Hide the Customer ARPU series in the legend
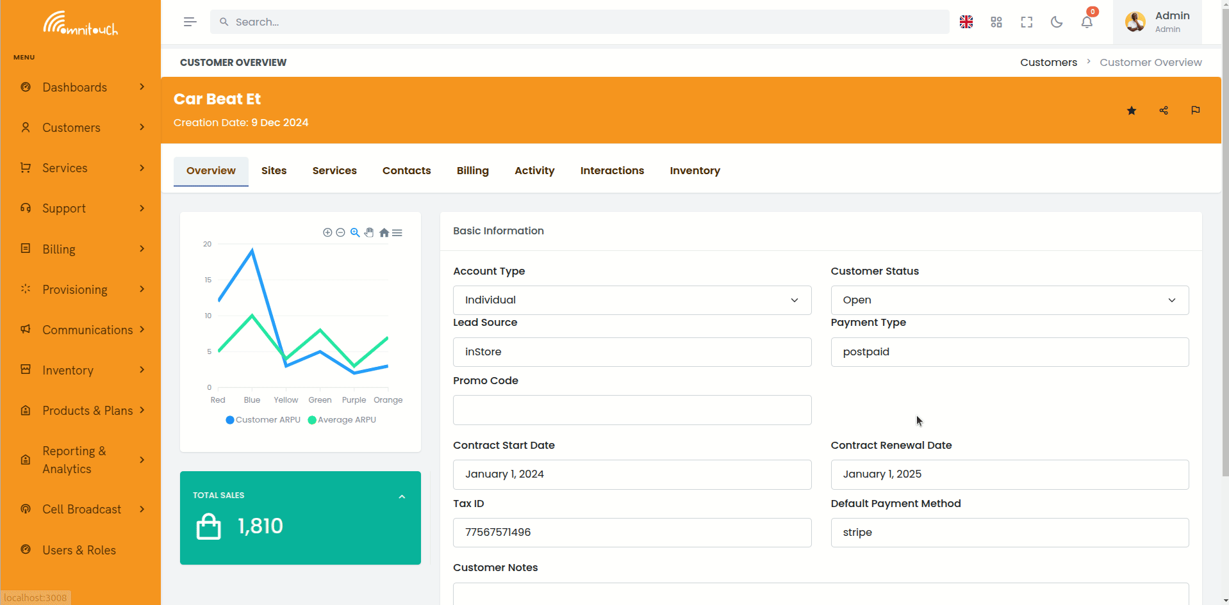 [x=263, y=419]
